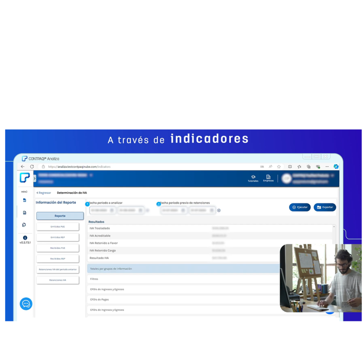Run the report with Ejecutar

(300, 207)
